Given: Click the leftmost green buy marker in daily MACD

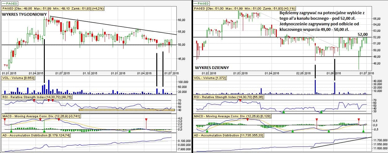Looking at the screenshot, I should pyautogui.click(x=207, y=131).
